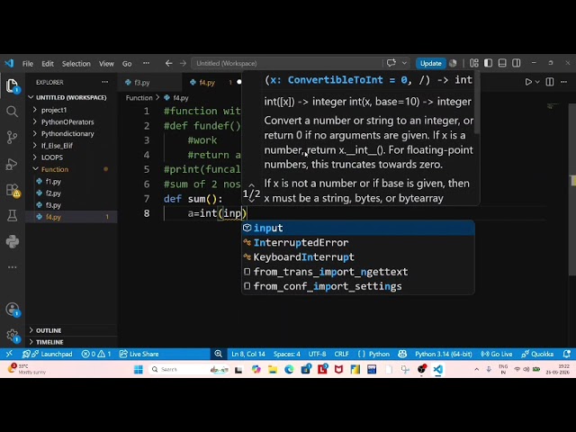Screen dimensions: 576x432
Task: Select the InterruptedError suggestion
Action: pyautogui.click(x=358, y=242)
